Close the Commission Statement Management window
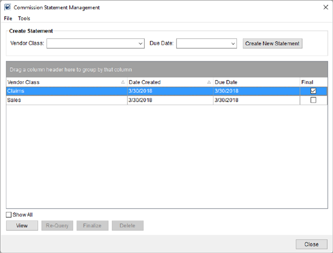The height and width of the screenshot is (253, 333). coord(326,7)
